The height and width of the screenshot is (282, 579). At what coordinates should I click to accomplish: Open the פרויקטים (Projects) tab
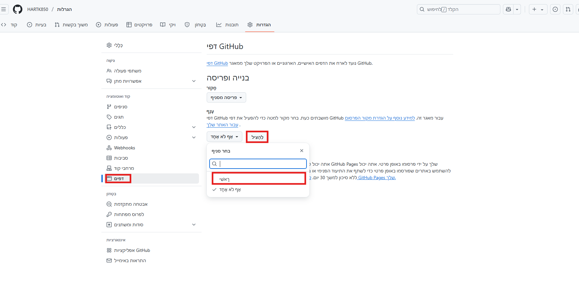139,25
